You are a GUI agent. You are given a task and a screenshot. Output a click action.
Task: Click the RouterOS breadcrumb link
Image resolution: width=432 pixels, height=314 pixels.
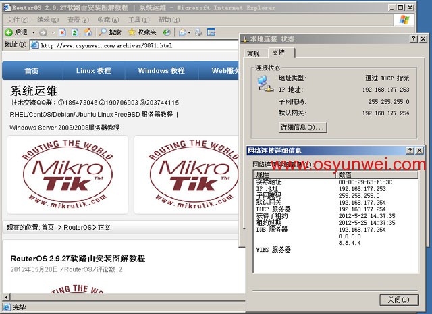[78, 228]
